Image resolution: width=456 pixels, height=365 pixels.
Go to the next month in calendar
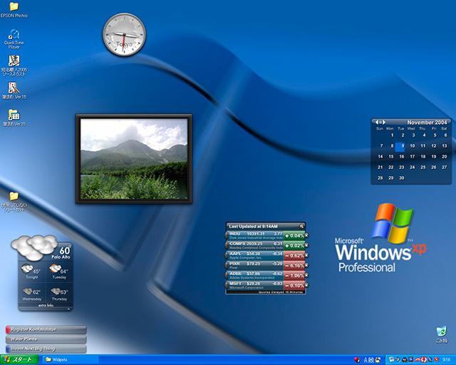pos(384,122)
